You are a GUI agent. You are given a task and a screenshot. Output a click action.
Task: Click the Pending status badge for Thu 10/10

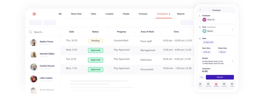96,41
